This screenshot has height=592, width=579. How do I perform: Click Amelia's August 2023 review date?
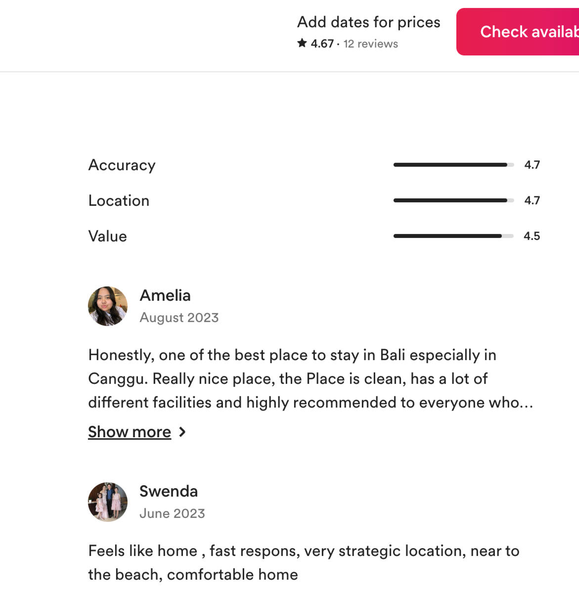[x=179, y=318]
